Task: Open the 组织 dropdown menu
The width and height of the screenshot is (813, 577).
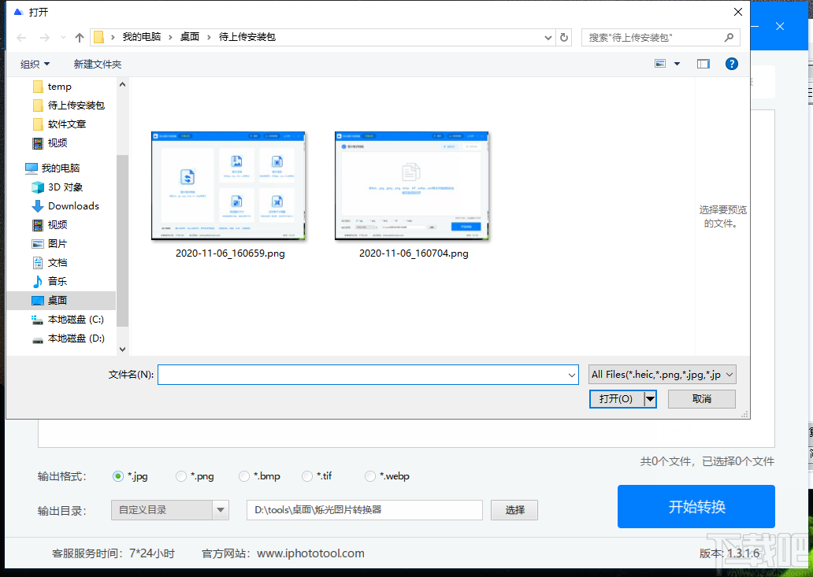Action: (x=34, y=64)
